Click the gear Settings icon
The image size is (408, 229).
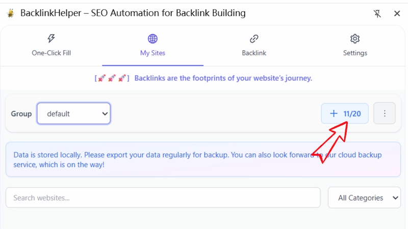pos(355,39)
